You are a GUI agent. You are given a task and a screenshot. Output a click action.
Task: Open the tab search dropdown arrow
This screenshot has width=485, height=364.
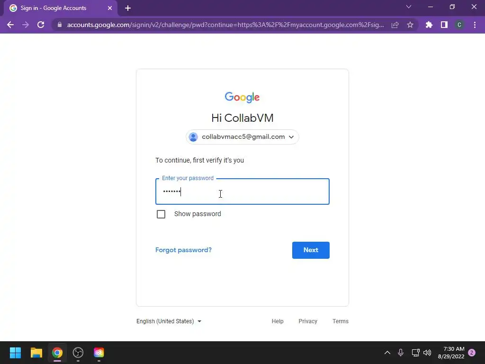(409, 7)
